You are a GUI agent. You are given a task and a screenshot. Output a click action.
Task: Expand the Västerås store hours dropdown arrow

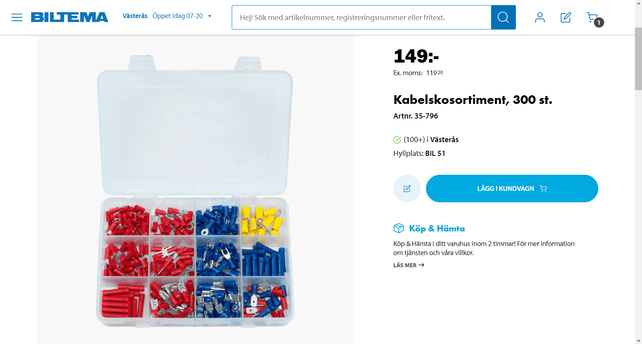click(210, 16)
